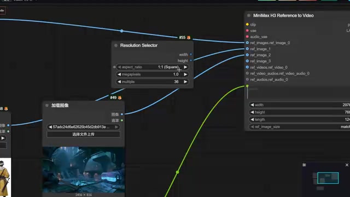The height and width of the screenshot is (197, 350).
Task: Click the 加载图像 node collapse dot
Action: tap(47, 106)
